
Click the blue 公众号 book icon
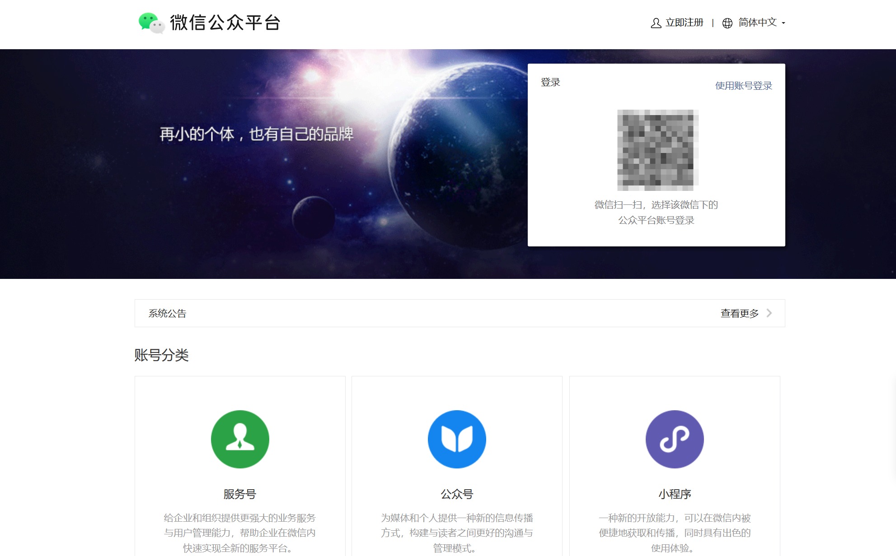coord(457,439)
